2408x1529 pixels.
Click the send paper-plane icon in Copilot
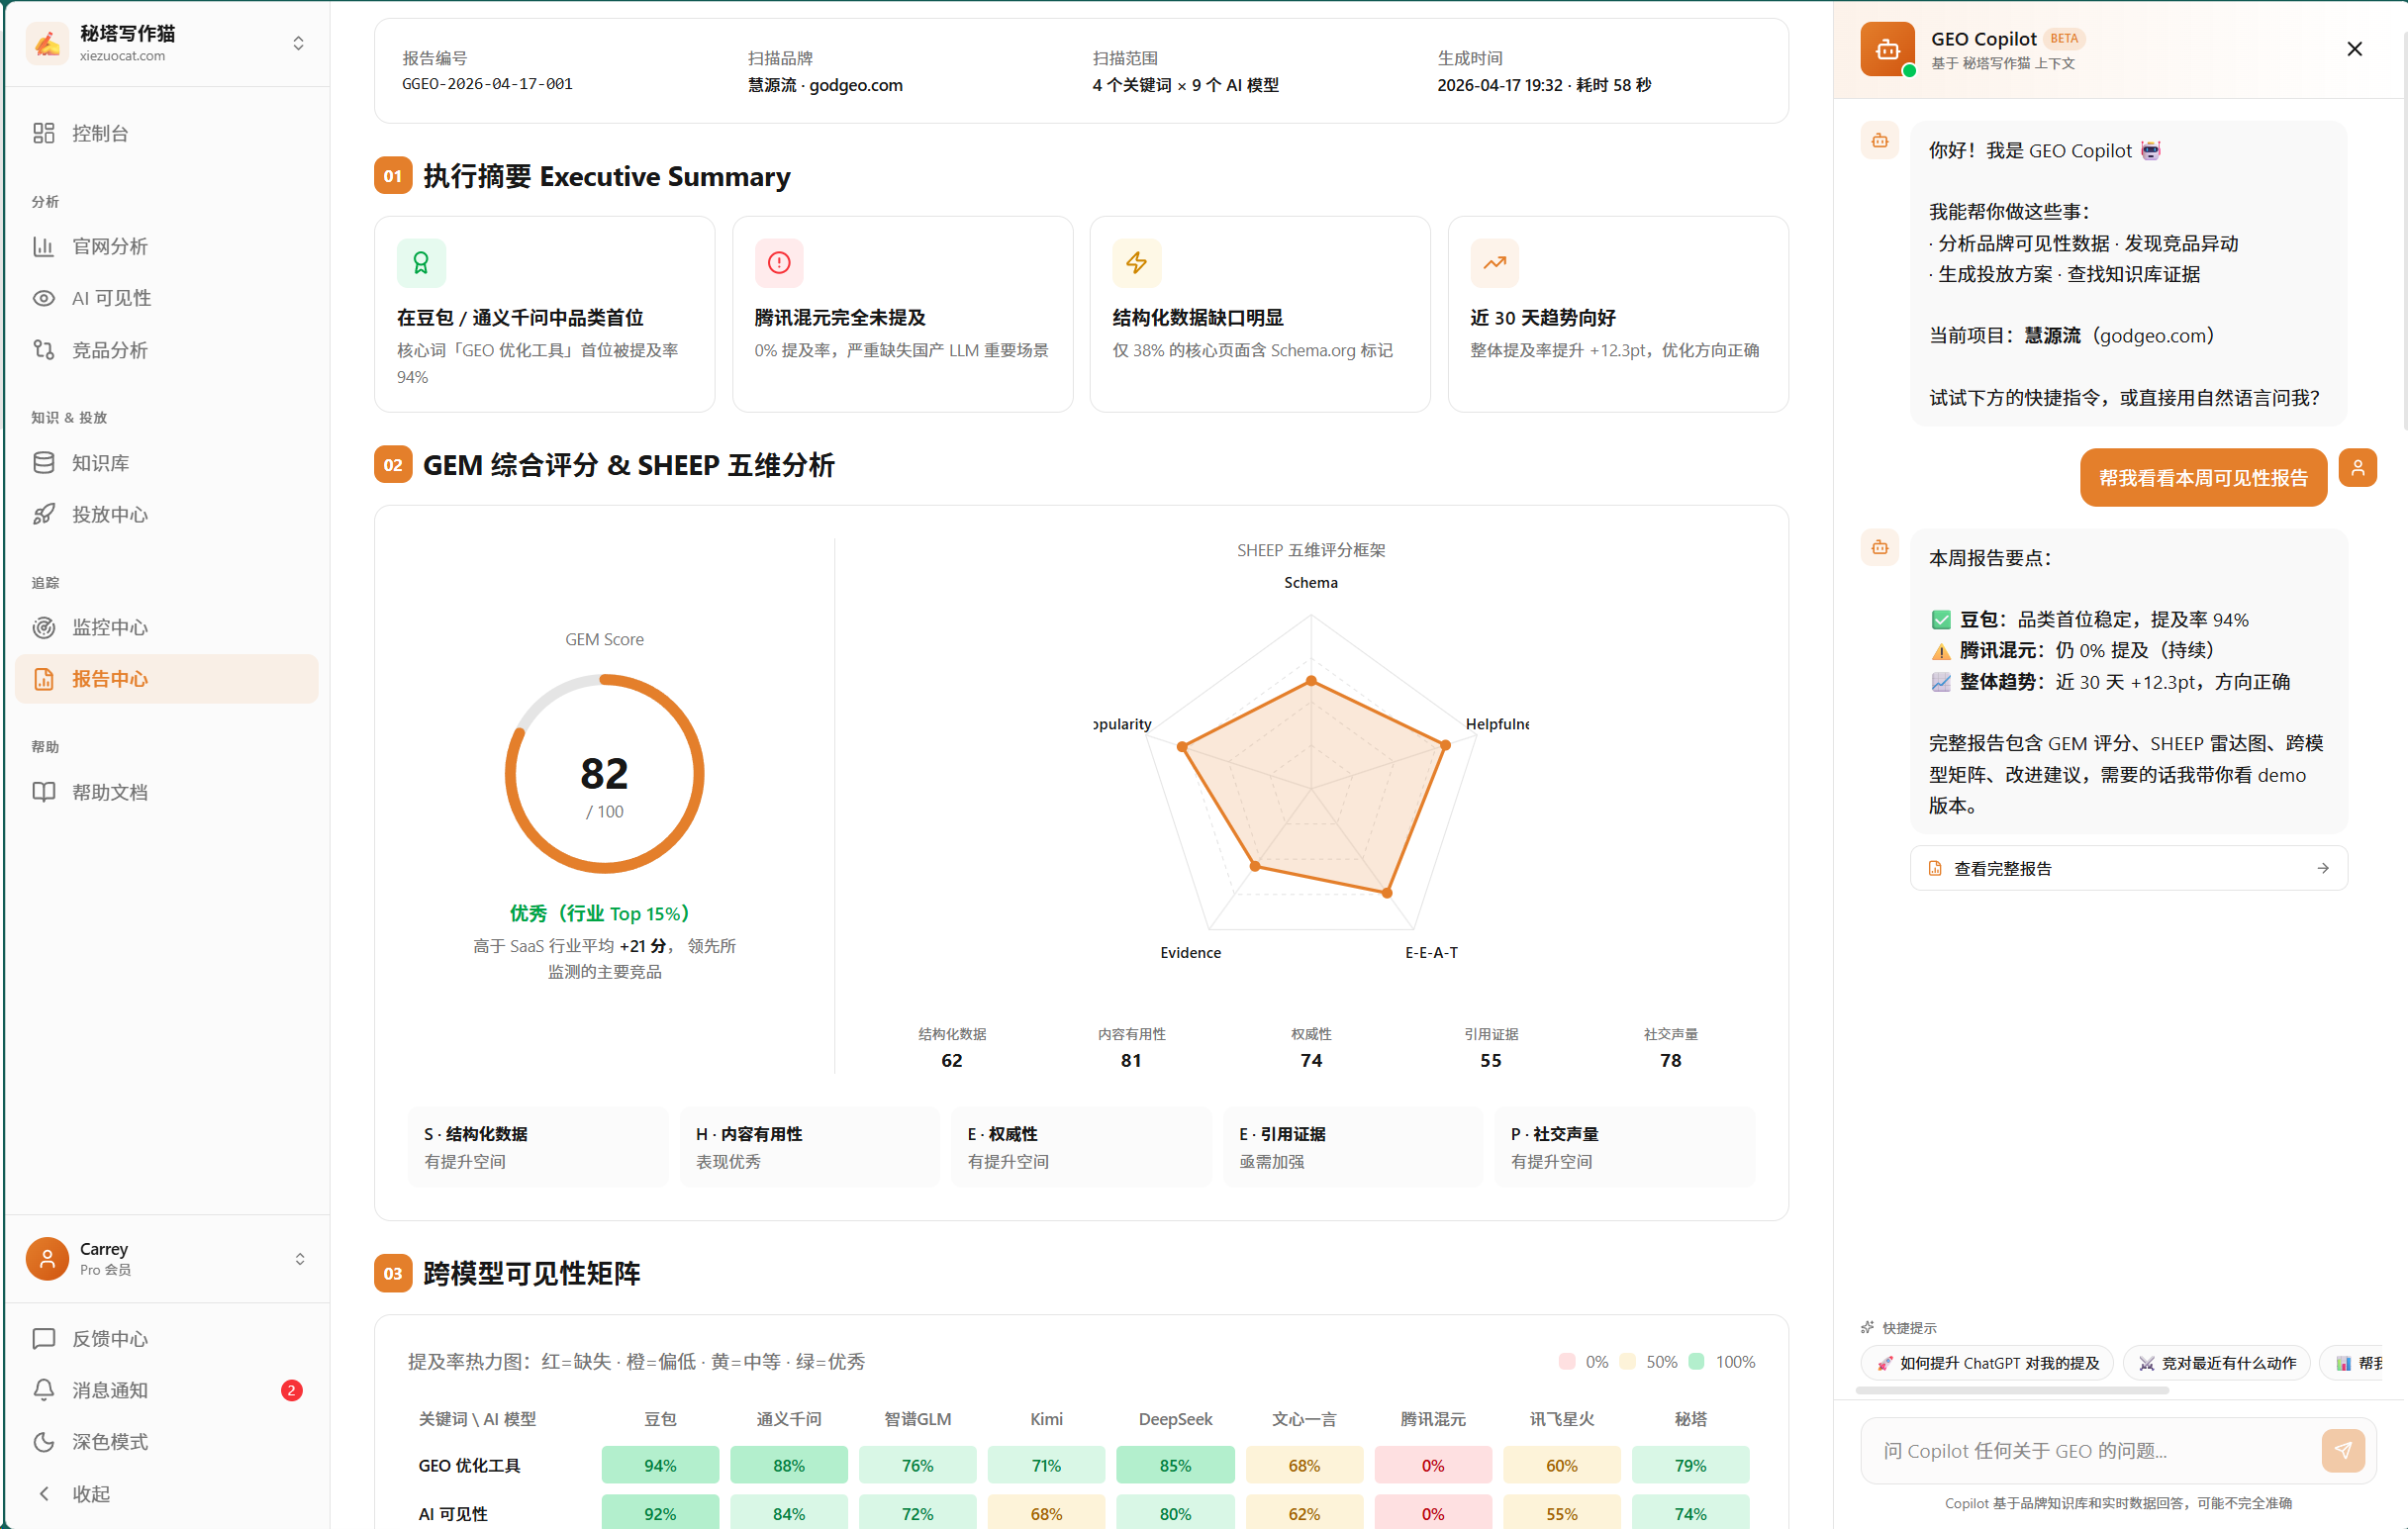(x=2343, y=1450)
